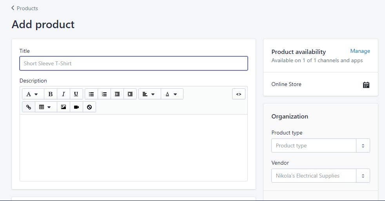Click the Product availability heading
This screenshot has height=201, width=385.
(299, 52)
